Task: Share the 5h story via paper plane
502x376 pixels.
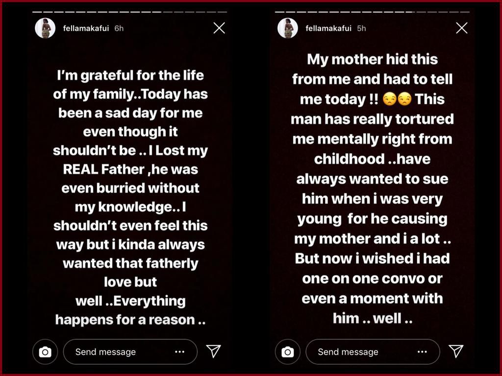Action: [x=456, y=351]
